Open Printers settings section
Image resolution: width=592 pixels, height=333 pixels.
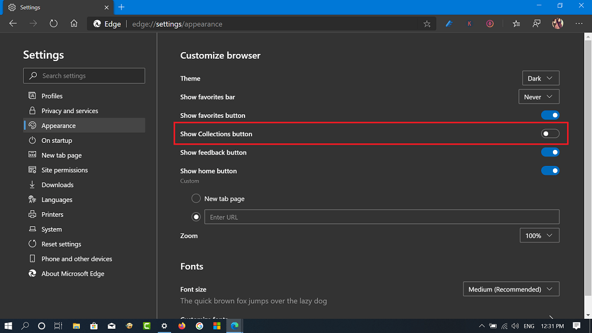click(x=84, y=214)
